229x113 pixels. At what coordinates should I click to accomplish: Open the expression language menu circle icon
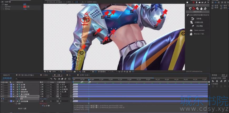pyautogui.click(x=49, y=106)
